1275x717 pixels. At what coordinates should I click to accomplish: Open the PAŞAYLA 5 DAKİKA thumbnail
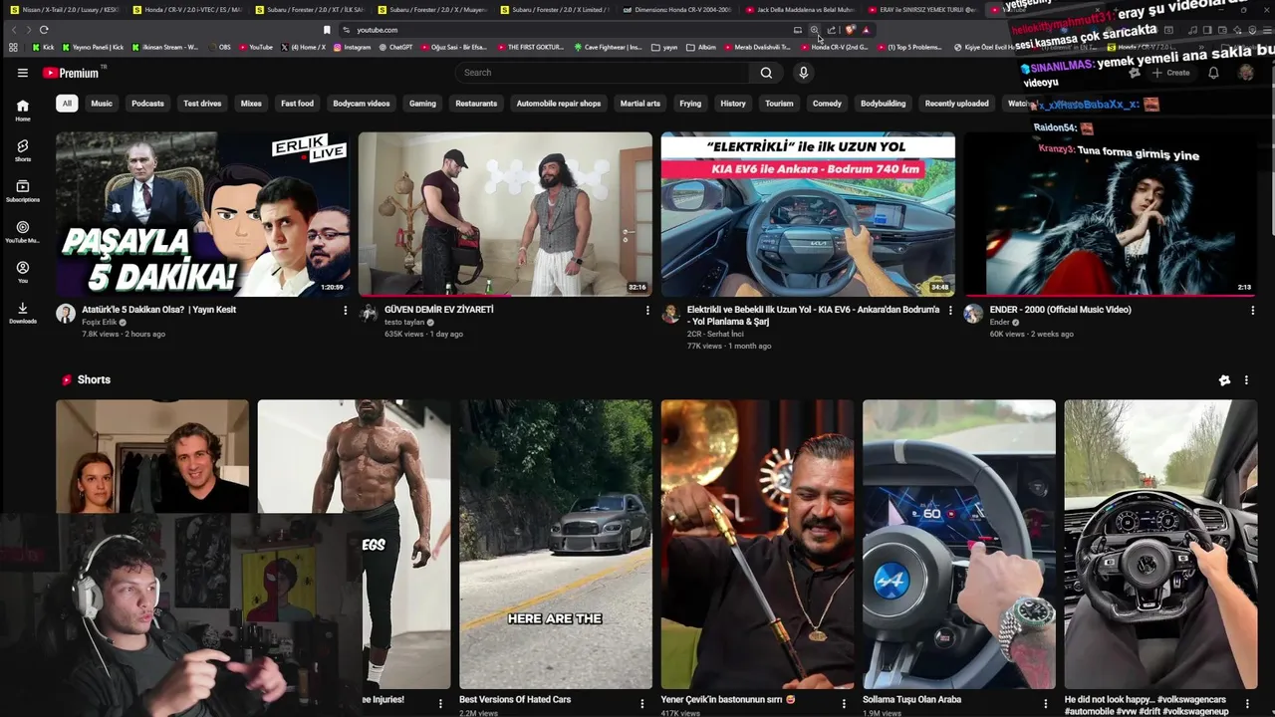202,214
